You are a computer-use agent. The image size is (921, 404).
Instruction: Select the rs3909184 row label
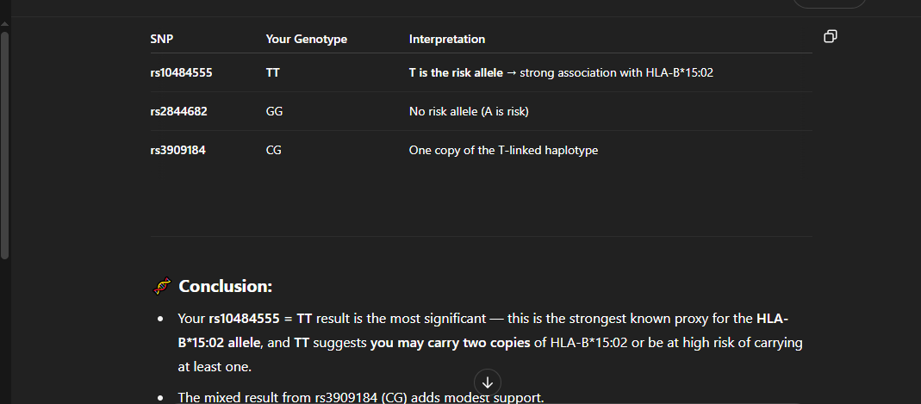point(177,151)
